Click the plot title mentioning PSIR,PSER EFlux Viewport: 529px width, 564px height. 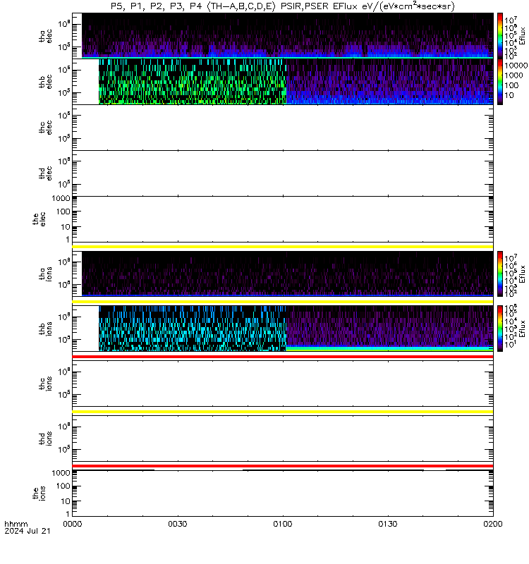pos(283,6)
